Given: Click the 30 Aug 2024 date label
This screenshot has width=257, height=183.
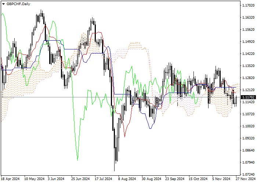Looking at the screenshot, I should click(x=152, y=179).
